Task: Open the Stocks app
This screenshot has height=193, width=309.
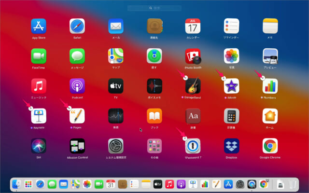Action: [116, 116]
